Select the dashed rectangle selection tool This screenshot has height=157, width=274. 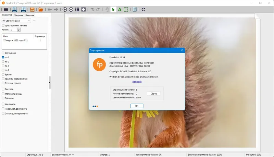click(126, 10)
